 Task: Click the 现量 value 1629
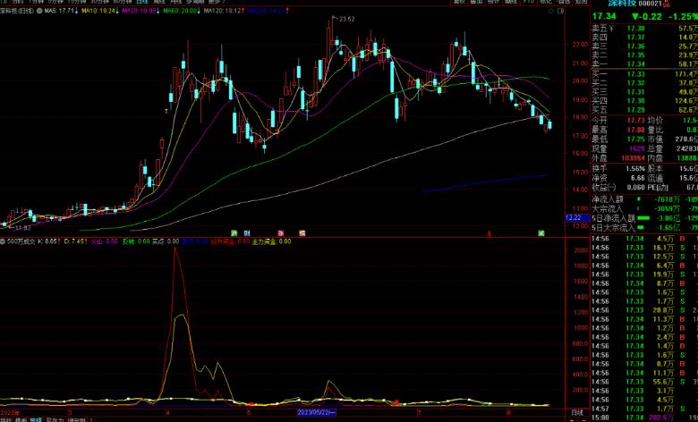(x=637, y=148)
